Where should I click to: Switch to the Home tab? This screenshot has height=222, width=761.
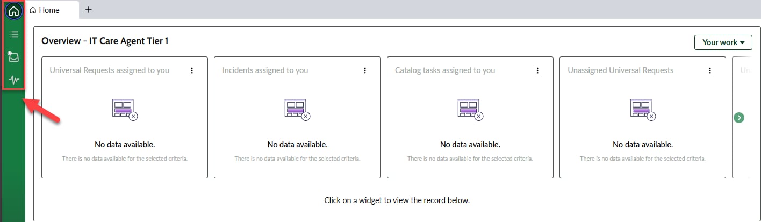pos(48,10)
